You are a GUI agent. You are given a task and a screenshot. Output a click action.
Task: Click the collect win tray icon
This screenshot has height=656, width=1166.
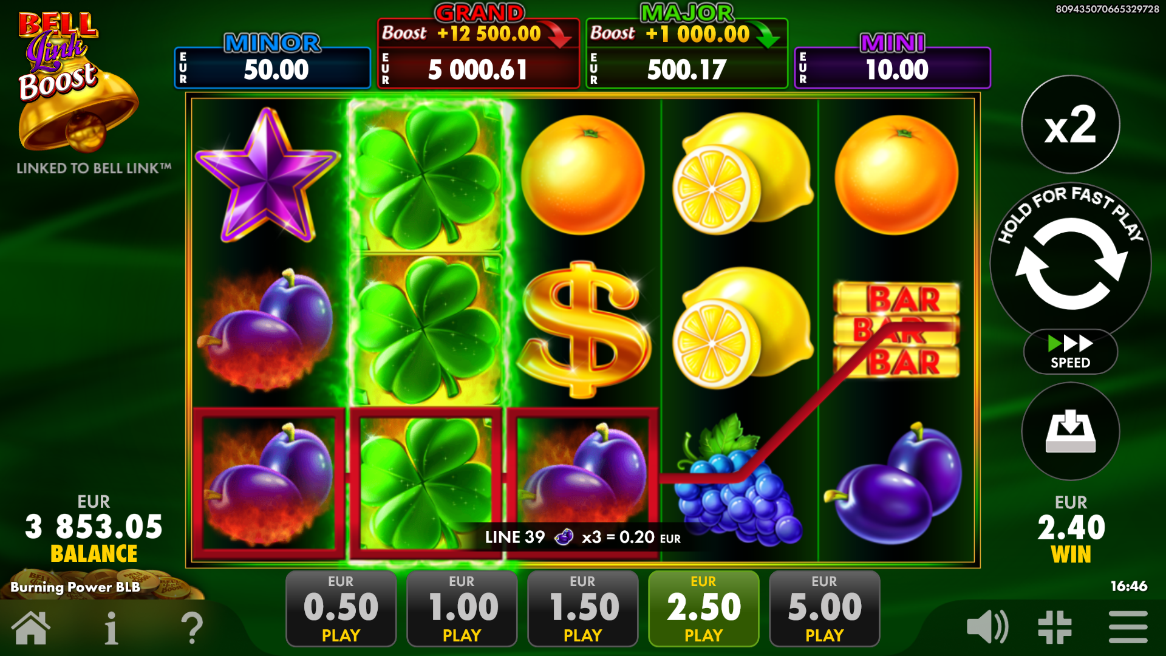point(1071,431)
